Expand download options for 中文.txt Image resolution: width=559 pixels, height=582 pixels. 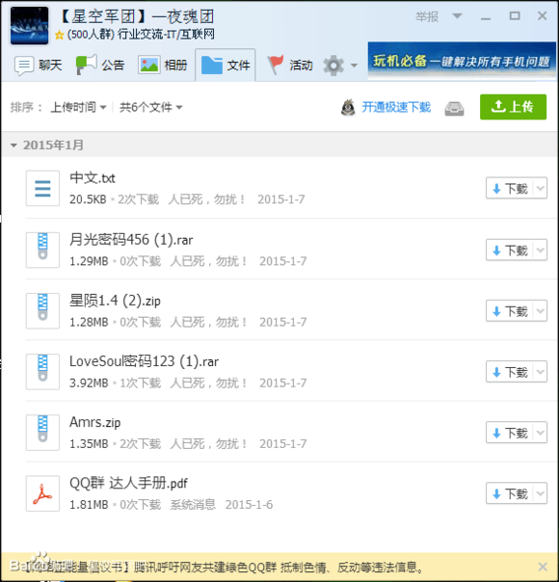tap(541, 188)
